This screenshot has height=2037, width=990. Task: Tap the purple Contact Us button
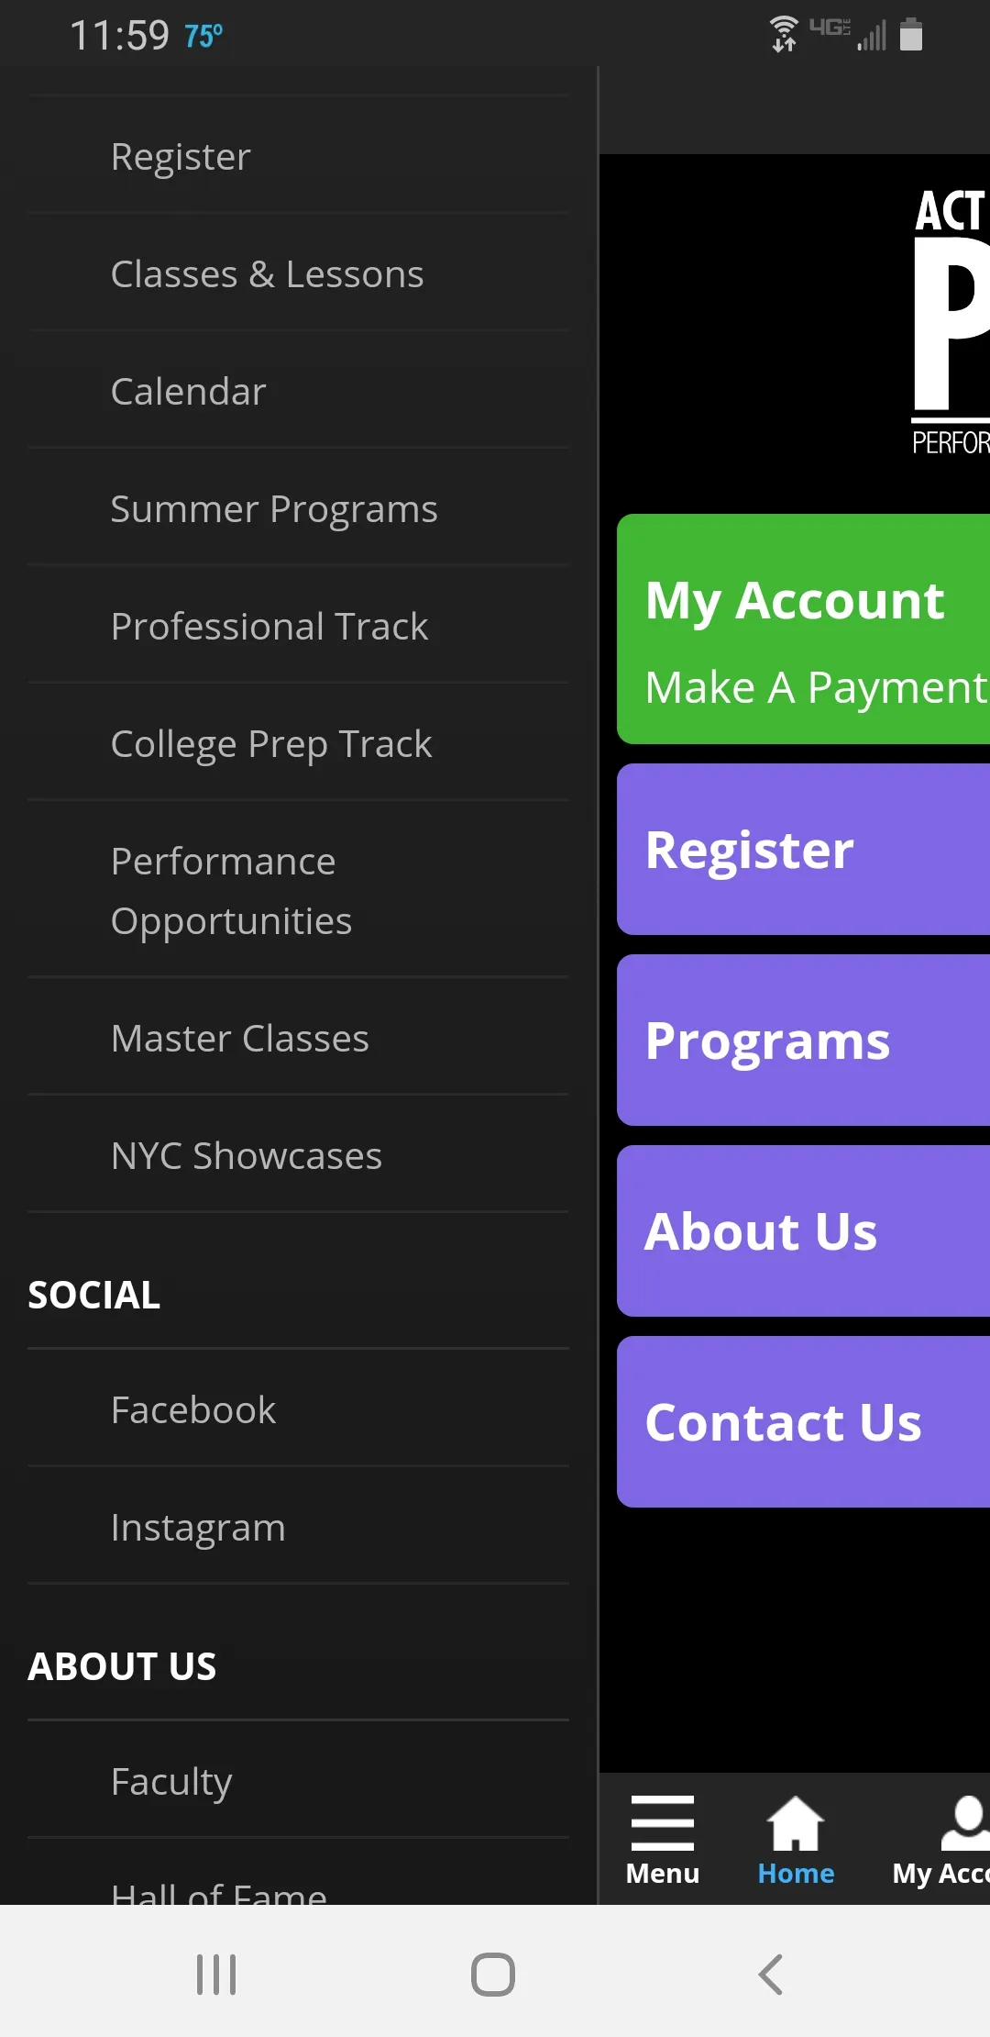point(803,1421)
